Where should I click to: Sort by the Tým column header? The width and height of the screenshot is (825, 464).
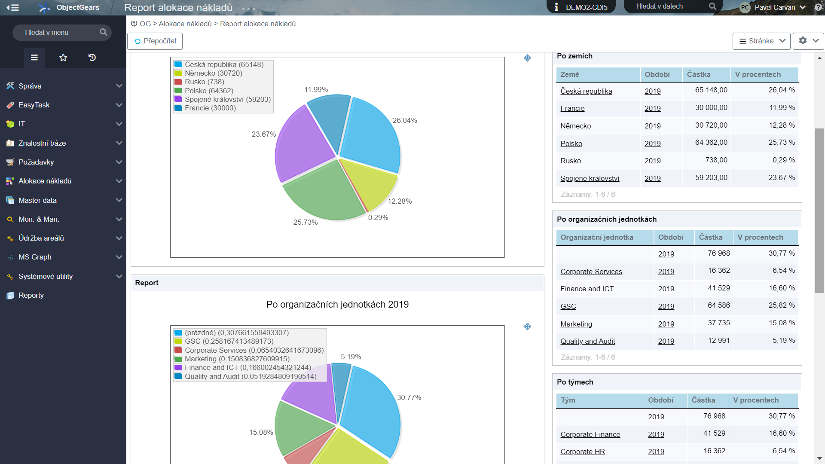(568, 400)
